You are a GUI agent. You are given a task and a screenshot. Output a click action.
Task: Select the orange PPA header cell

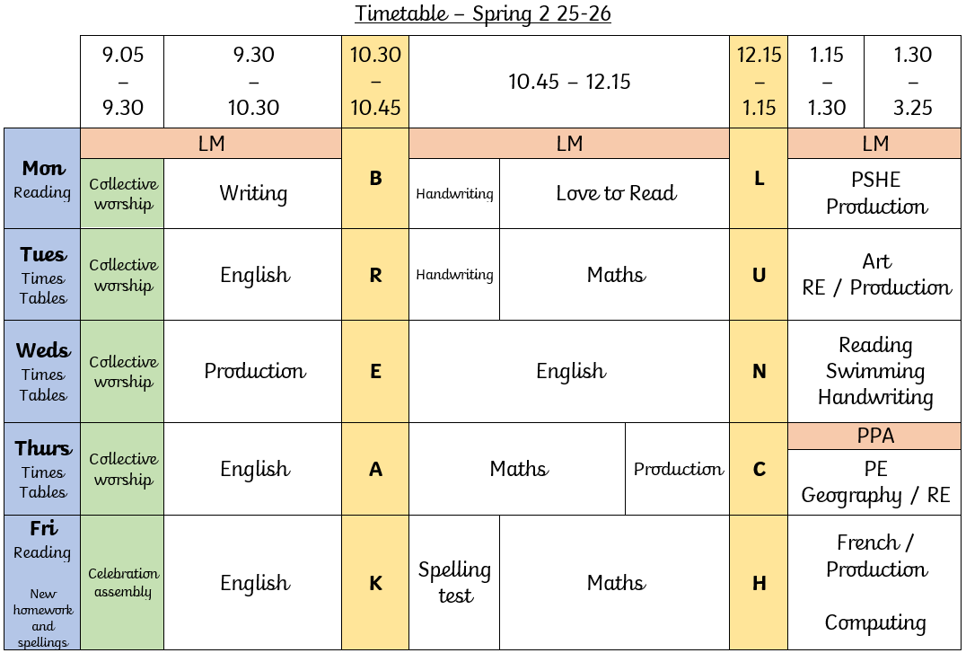click(x=874, y=437)
